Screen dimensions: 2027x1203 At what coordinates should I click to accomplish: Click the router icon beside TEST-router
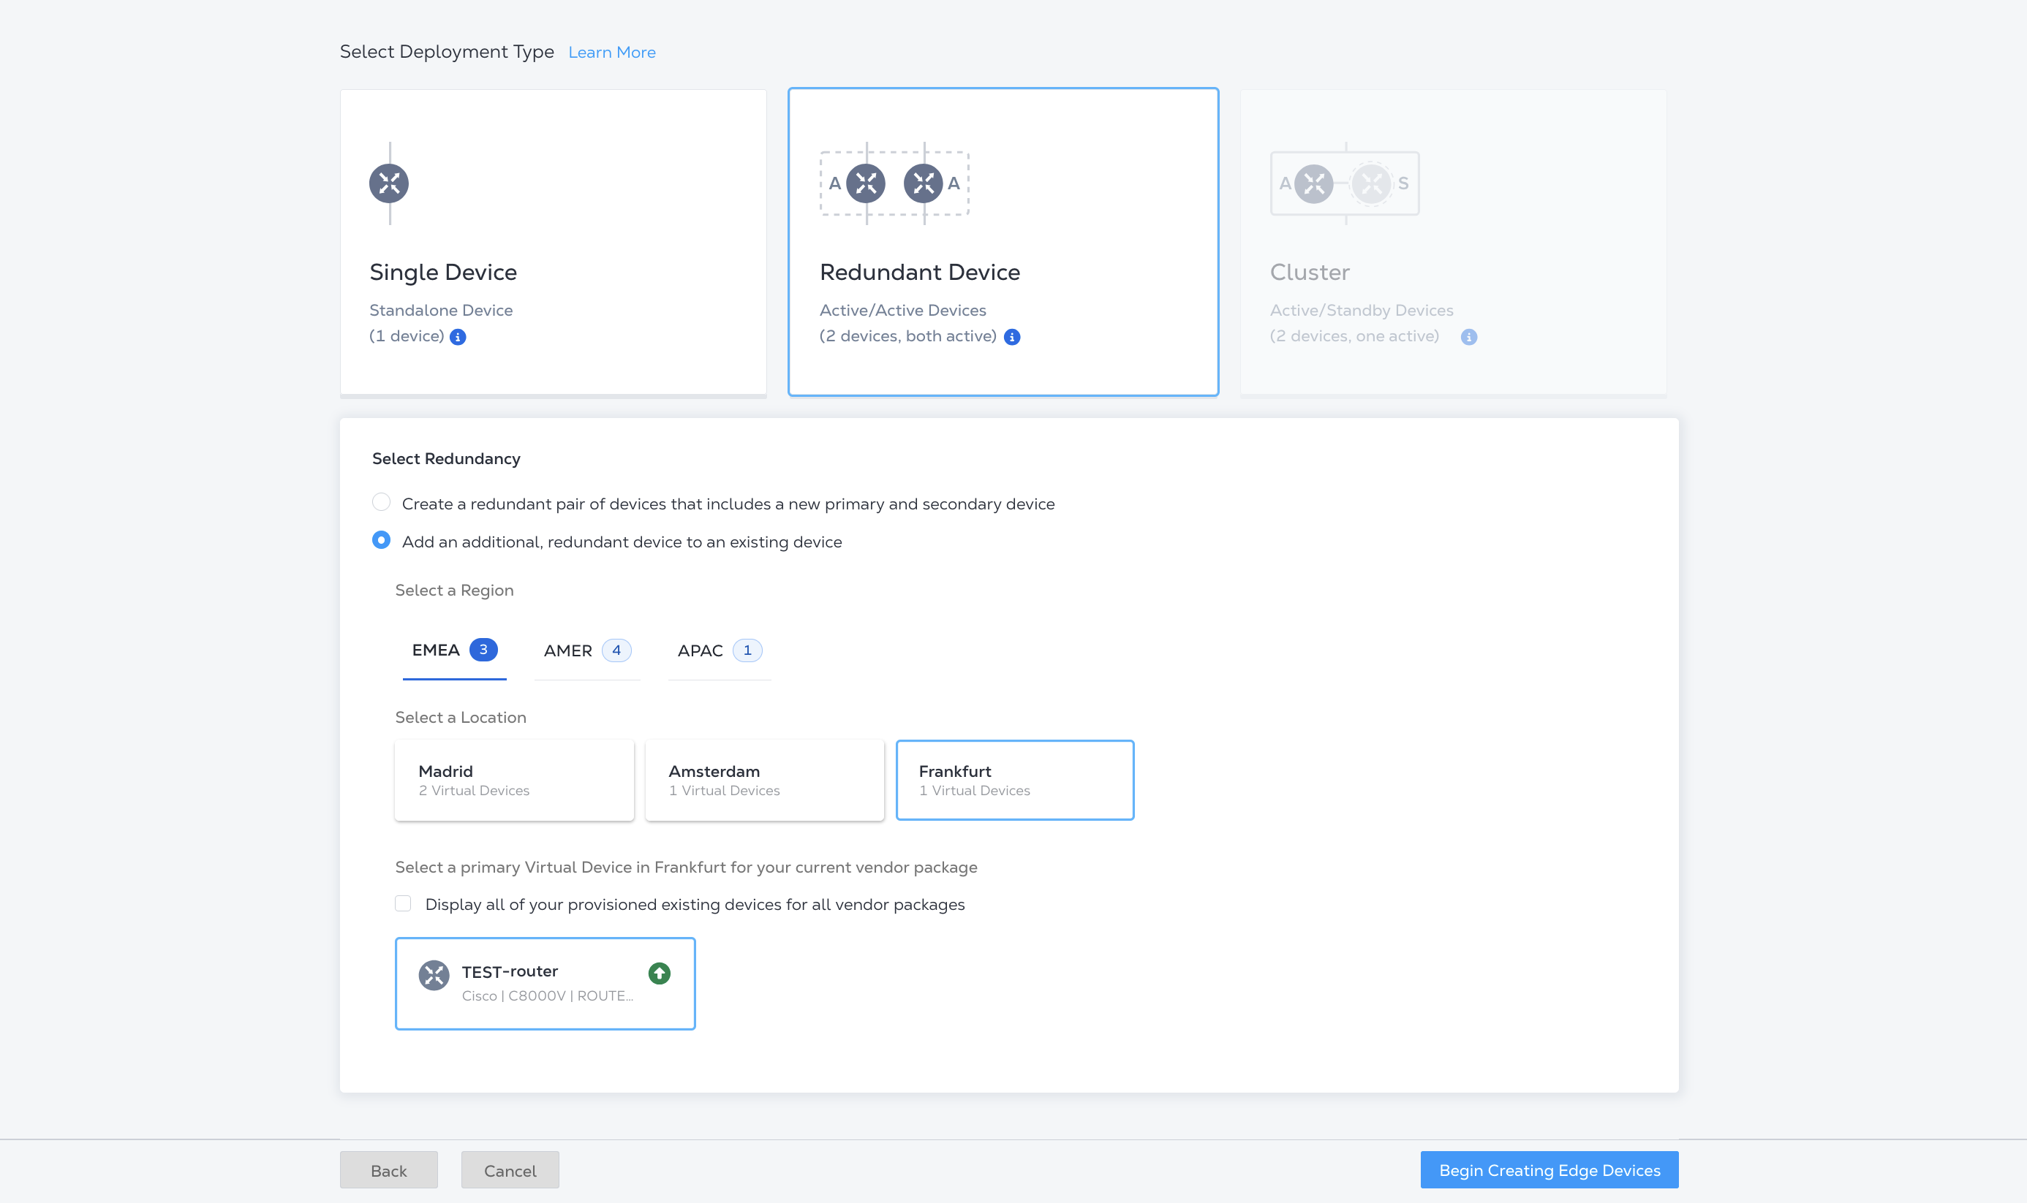(434, 975)
